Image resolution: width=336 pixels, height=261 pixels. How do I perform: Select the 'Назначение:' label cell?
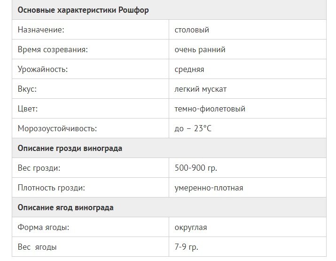pyautogui.click(x=40, y=30)
